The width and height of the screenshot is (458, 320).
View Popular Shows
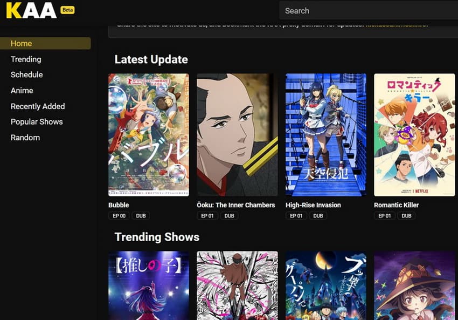[37, 121]
